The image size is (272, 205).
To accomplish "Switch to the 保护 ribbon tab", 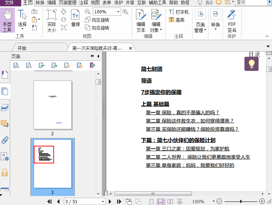I will 118,3.
